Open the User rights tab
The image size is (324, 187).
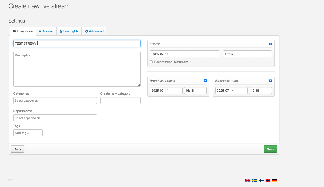(x=69, y=31)
